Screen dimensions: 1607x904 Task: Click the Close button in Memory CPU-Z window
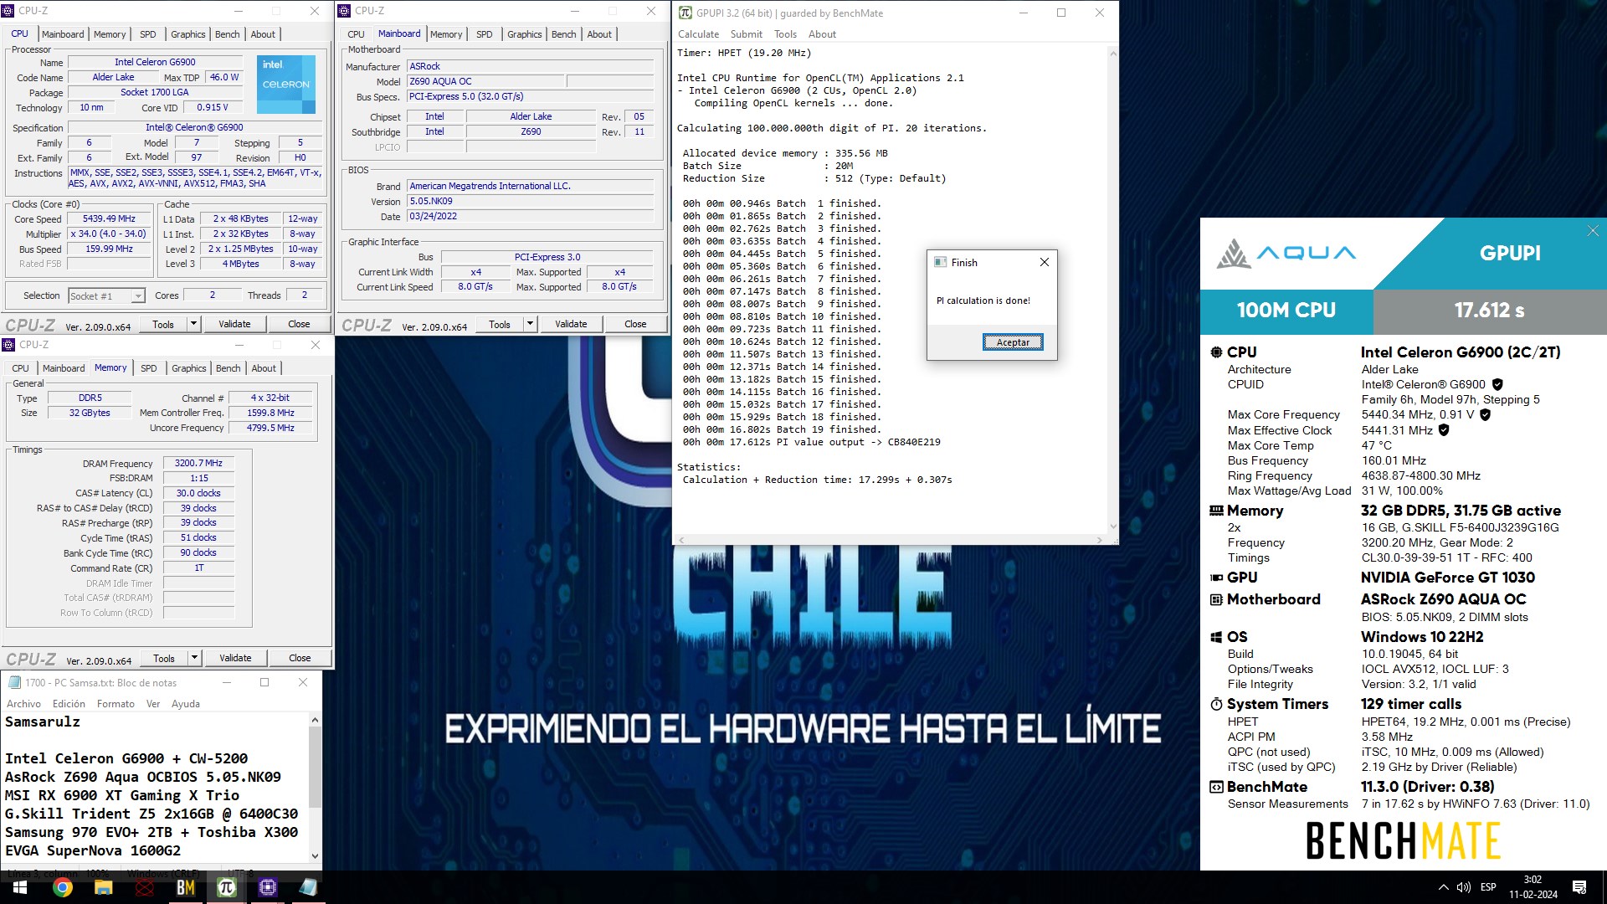pyautogui.click(x=300, y=658)
